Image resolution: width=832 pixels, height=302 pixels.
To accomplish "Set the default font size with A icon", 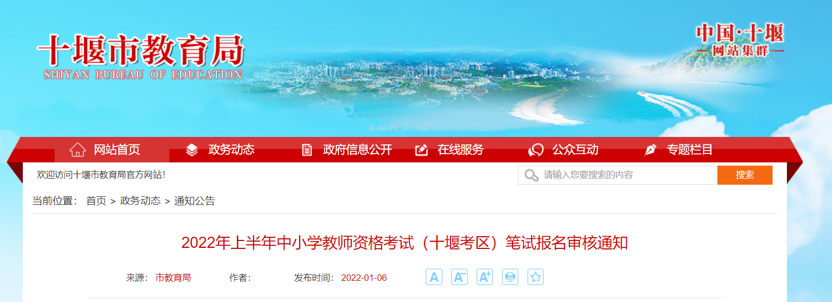I will (434, 277).
